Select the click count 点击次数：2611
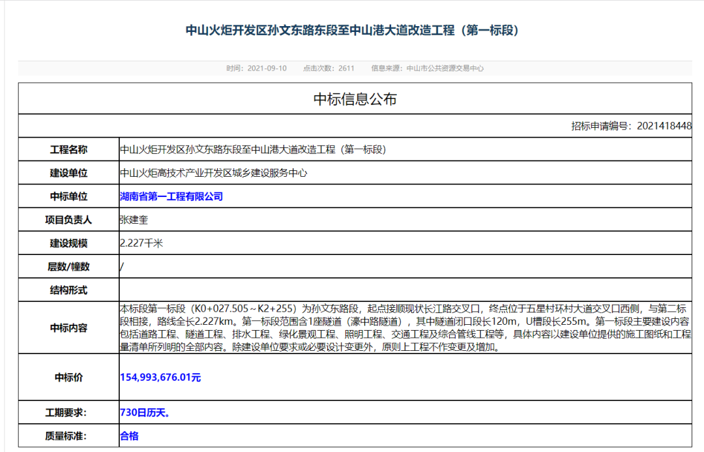Image resolution: width=704 pixels, height=452 pixels. 329,68
